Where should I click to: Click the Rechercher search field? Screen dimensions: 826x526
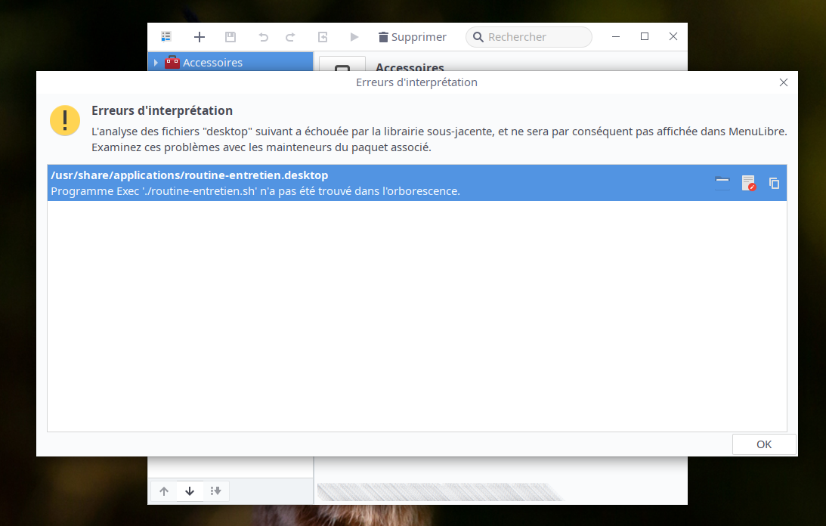pyautogui.click(x=537, y=37)
